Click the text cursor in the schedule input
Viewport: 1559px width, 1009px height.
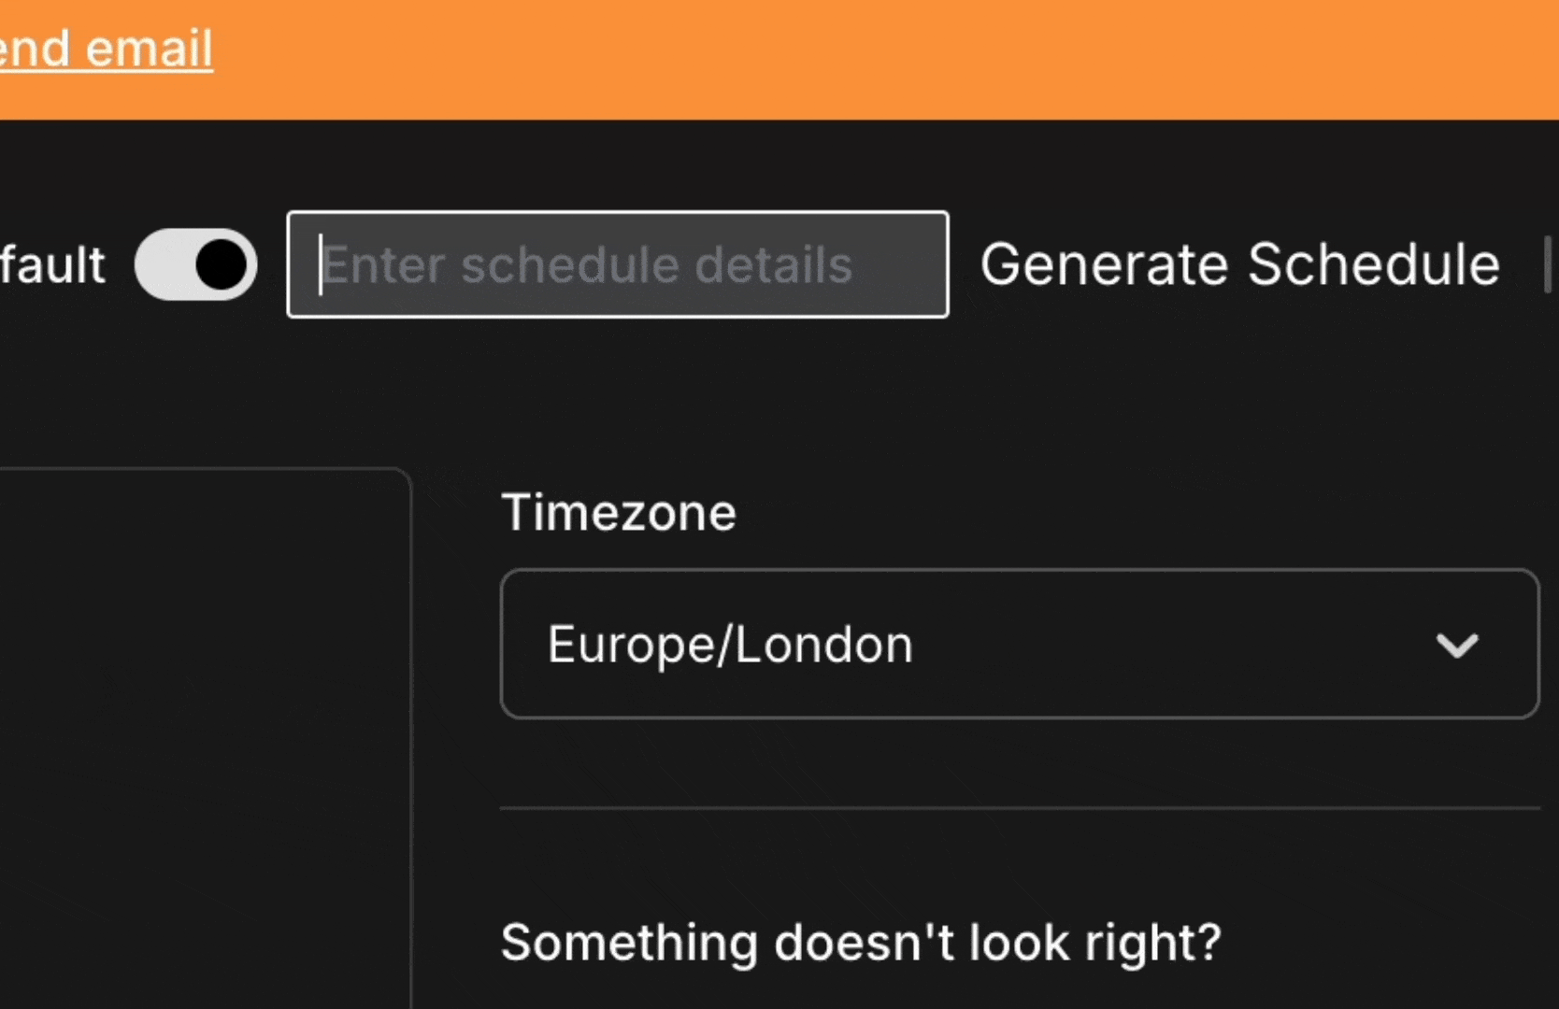(x=321, y=264)
